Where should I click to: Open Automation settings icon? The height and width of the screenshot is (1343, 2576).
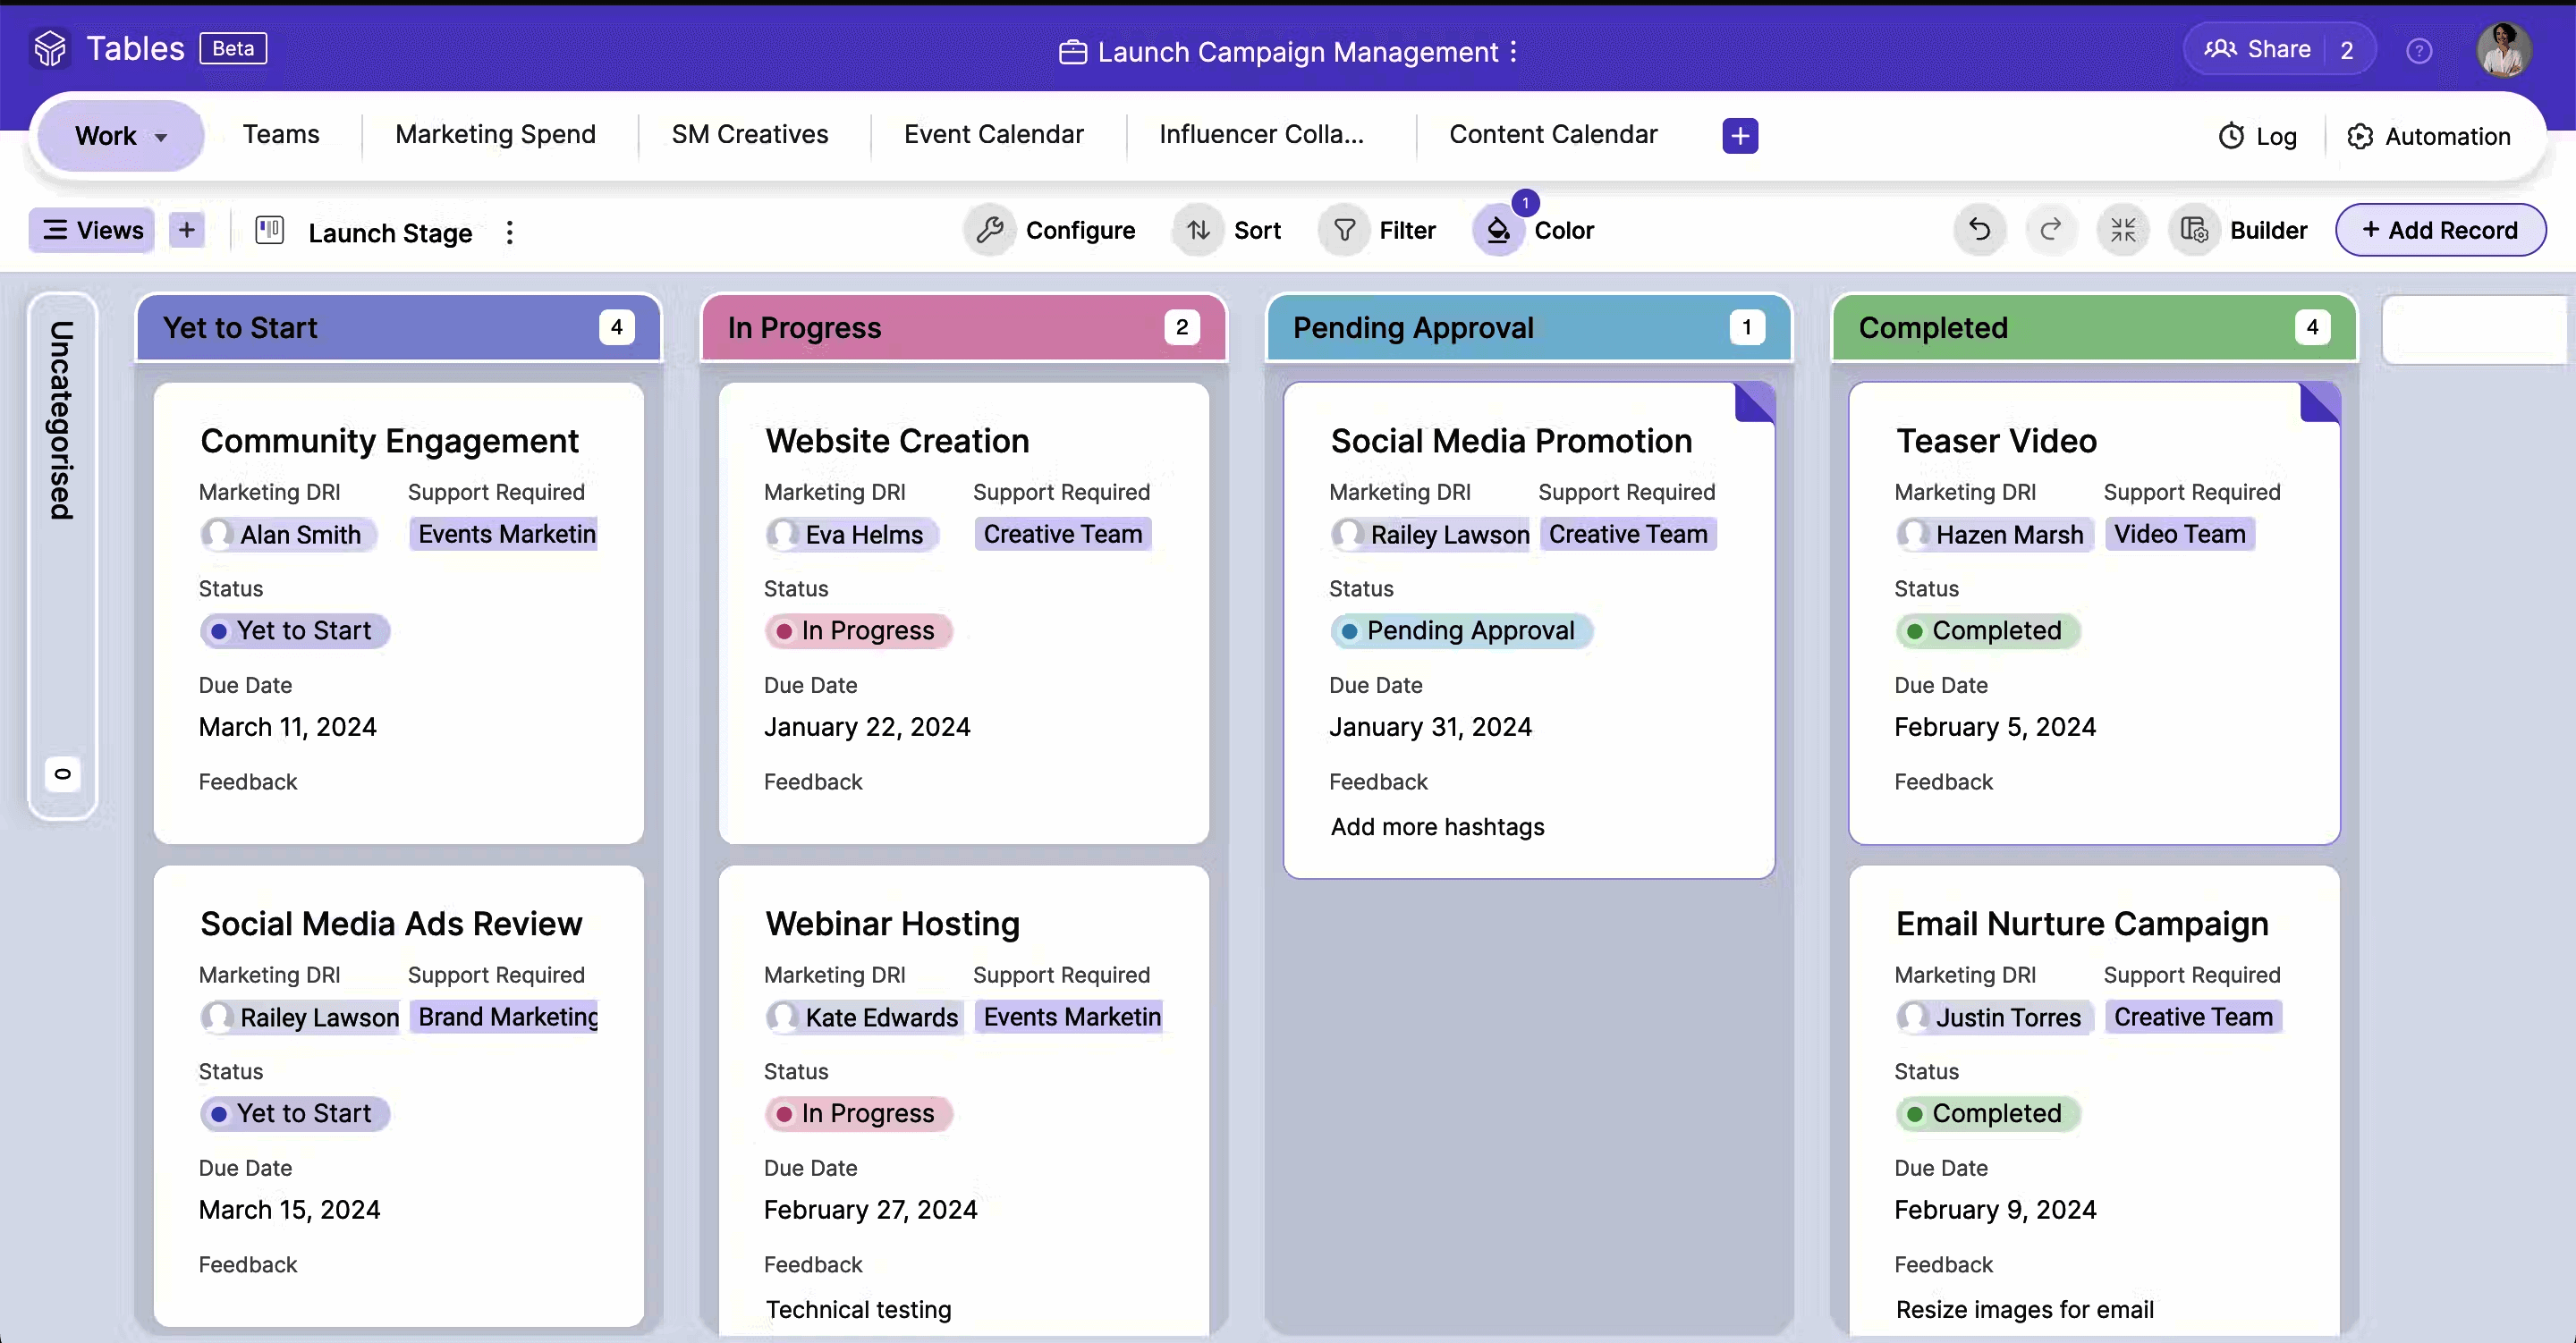[2360, 136]
